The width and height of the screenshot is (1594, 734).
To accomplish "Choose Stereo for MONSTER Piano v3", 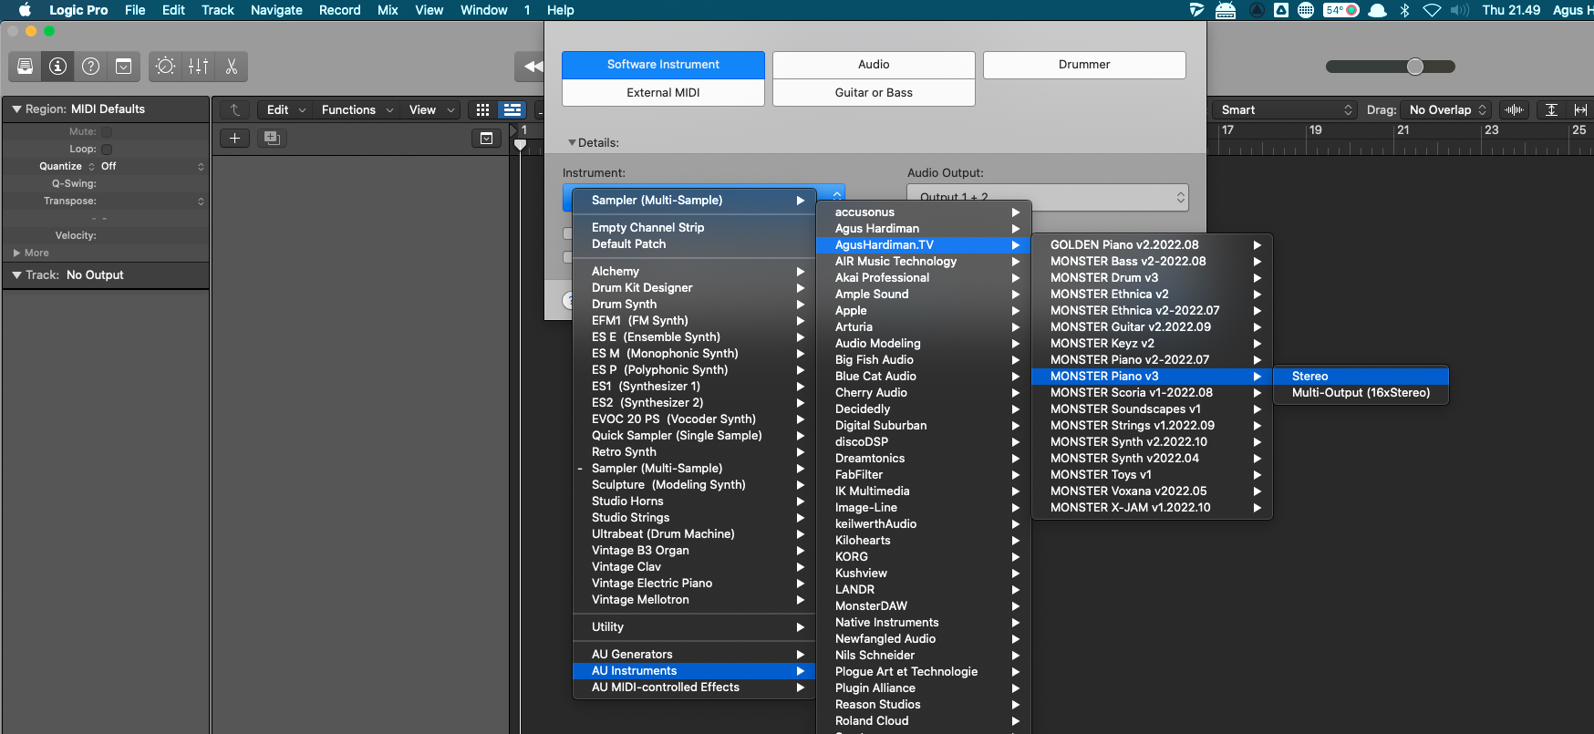I will (1361, 377).
